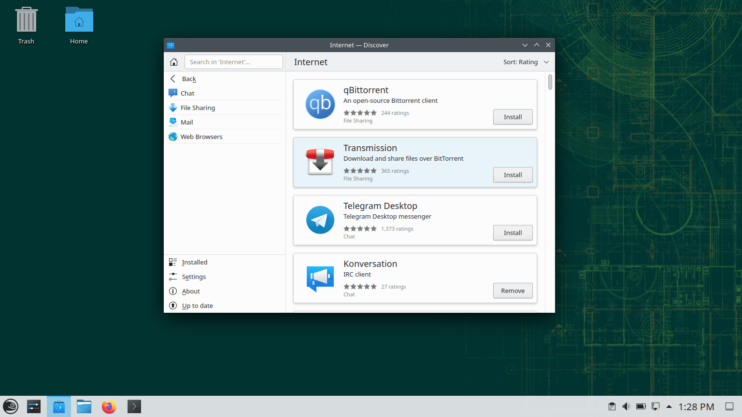Click the Konversation megaphone icon
Viewport: 742px width, 417px height.
[x=320, y=278]
